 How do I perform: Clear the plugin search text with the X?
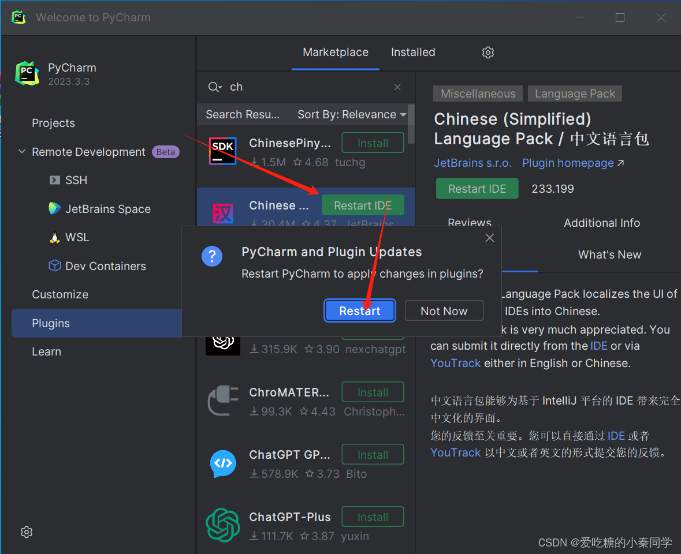click(x=397, y=87)
